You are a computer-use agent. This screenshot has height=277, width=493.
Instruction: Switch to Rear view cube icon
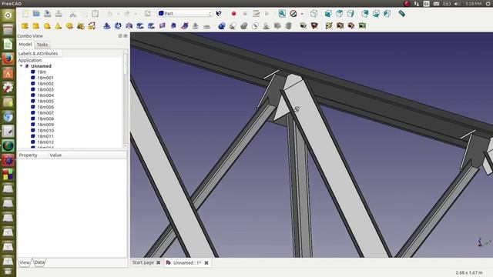[365, 14]
